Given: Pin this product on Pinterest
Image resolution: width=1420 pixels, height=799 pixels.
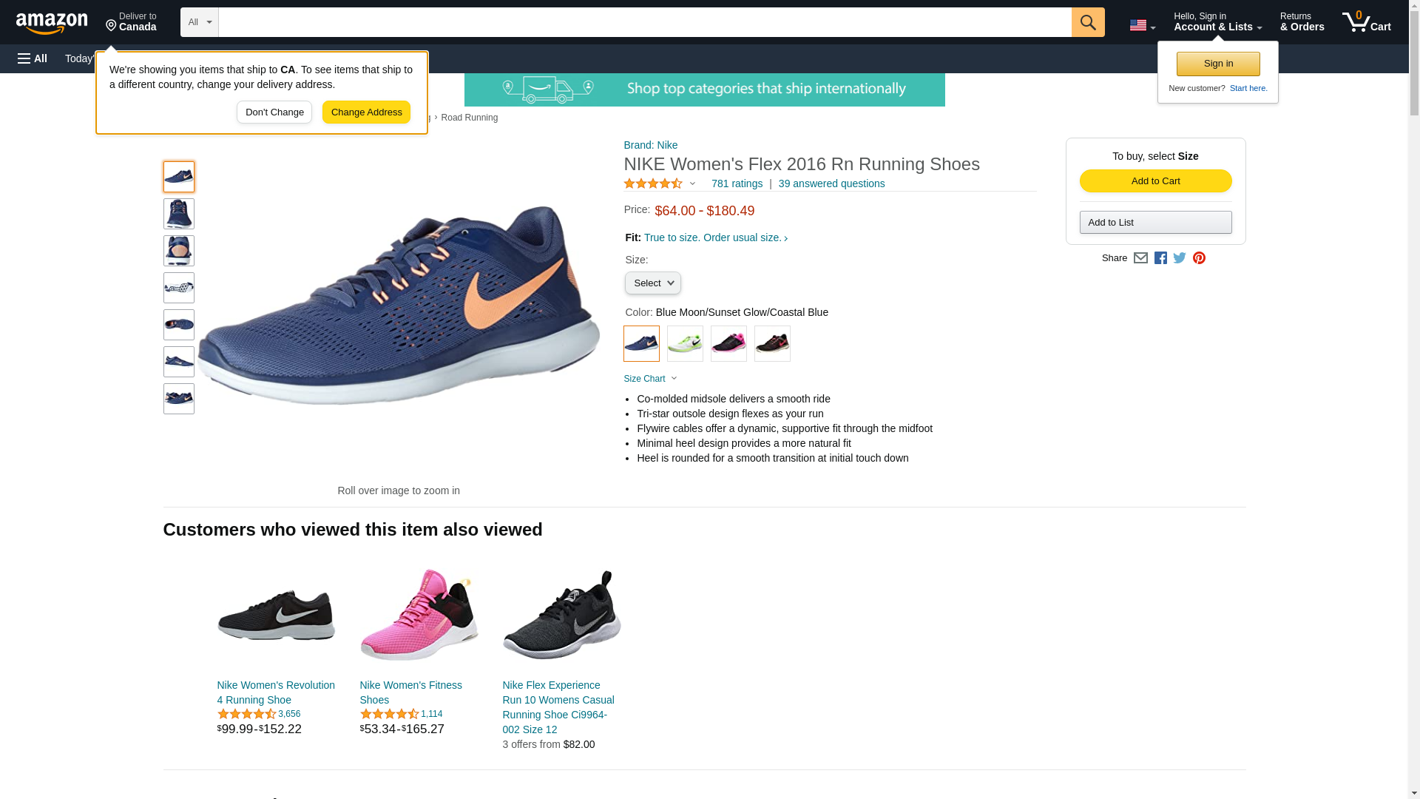Looking at the screenshot, I should (x=1199, y=258).
